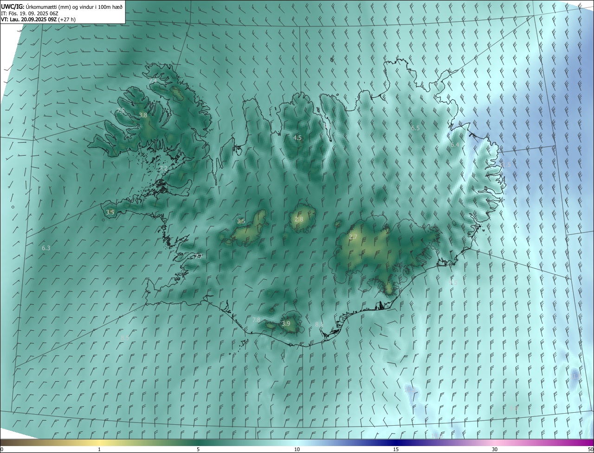Click the '10' tick on the color scale
Screen dimensions: 594x453
297,449
